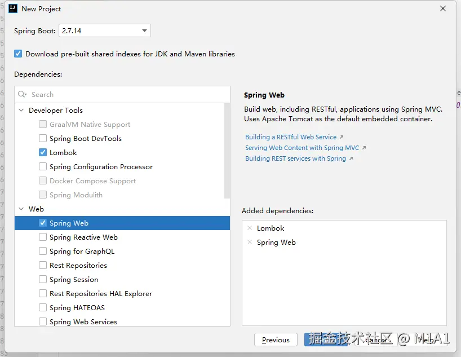Uncheck the Lombok dependency
Screen dimensions: 461x357
coord(43,152)
